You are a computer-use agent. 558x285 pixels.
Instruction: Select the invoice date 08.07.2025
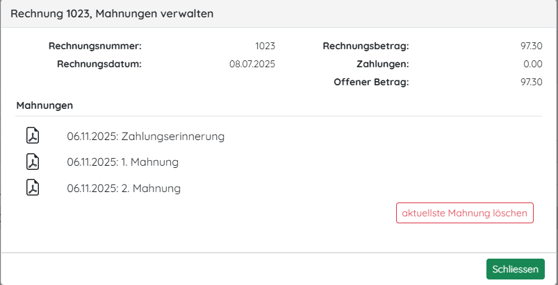pyautogui.click(x=252, y=64)
